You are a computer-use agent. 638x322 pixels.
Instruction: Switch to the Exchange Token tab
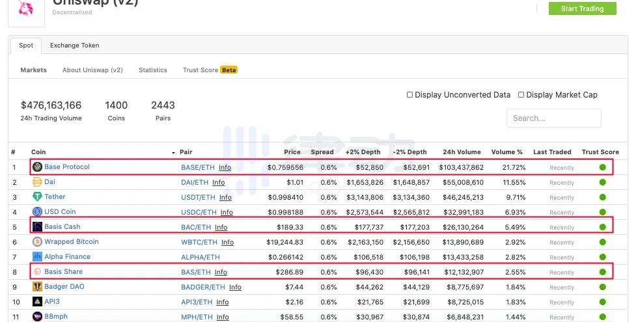point(74,46)
